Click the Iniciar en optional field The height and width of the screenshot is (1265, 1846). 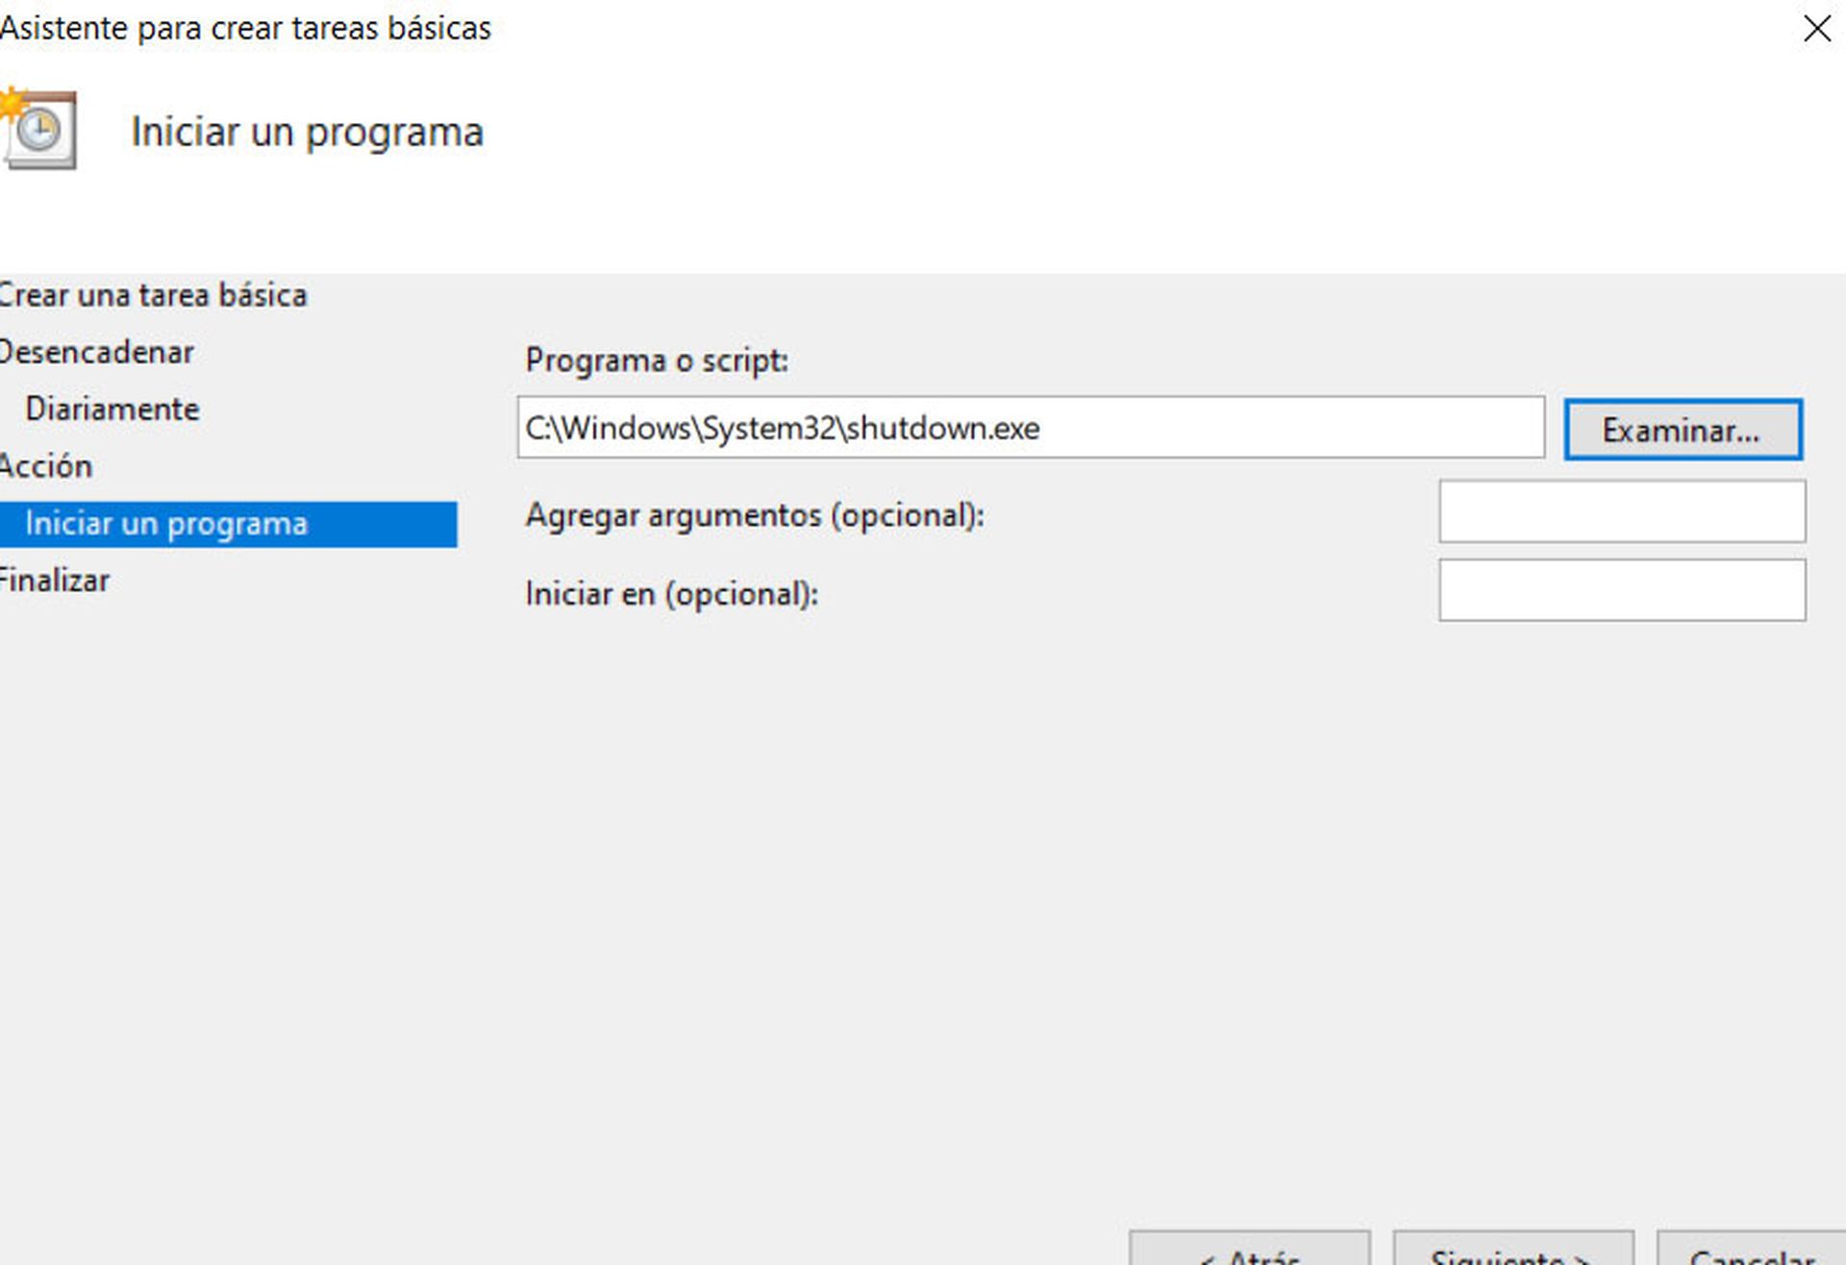point(1621,588)
